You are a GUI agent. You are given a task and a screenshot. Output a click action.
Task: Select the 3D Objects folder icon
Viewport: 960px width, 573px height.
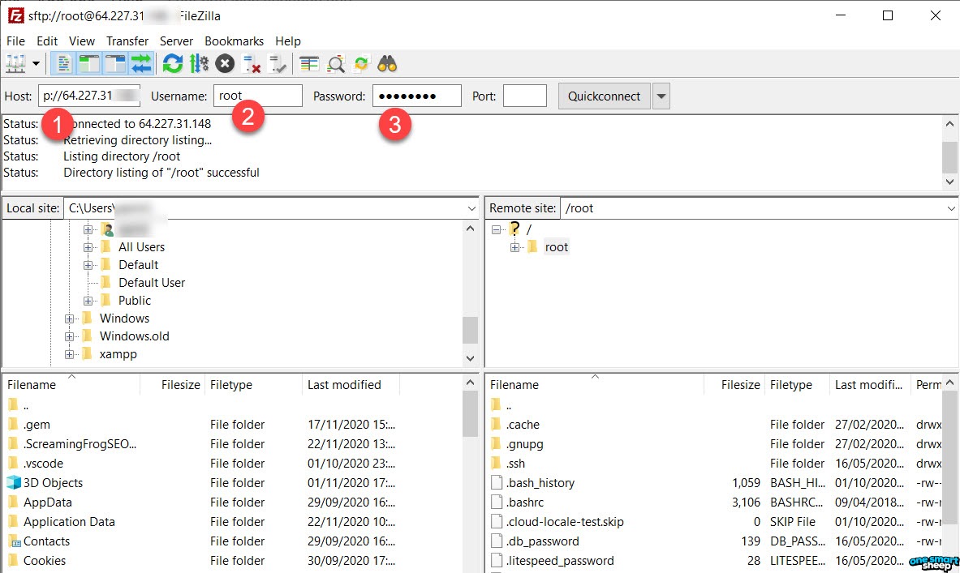(x=14, y=482)
